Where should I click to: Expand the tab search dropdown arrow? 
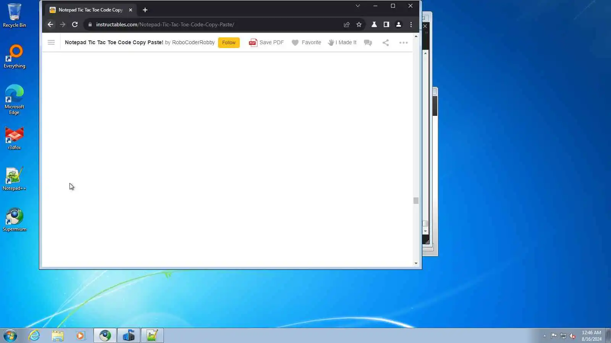tap(358, 6)
